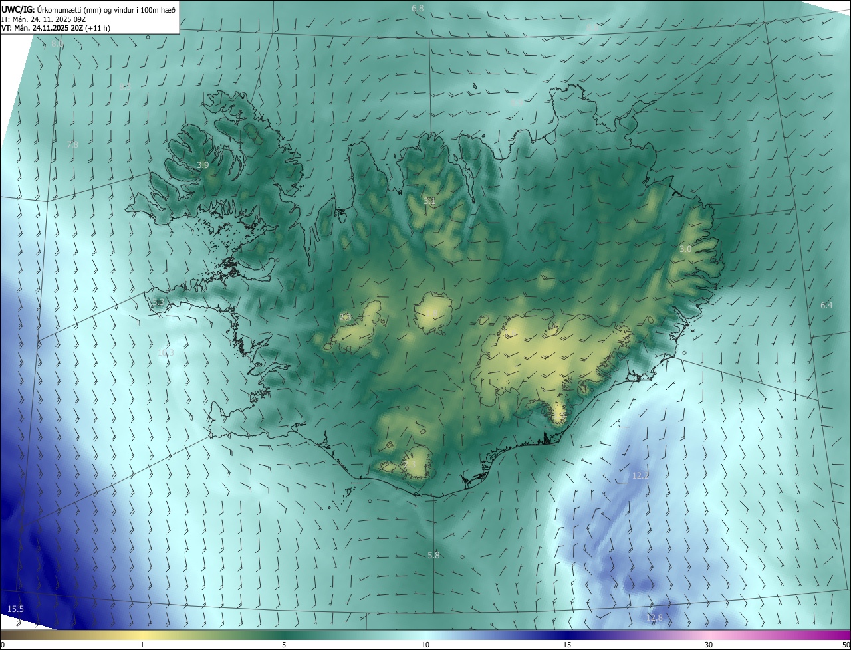
Task: Click the UWC/IG Úrkomumætti title line
Action: [x=88, y=9]
